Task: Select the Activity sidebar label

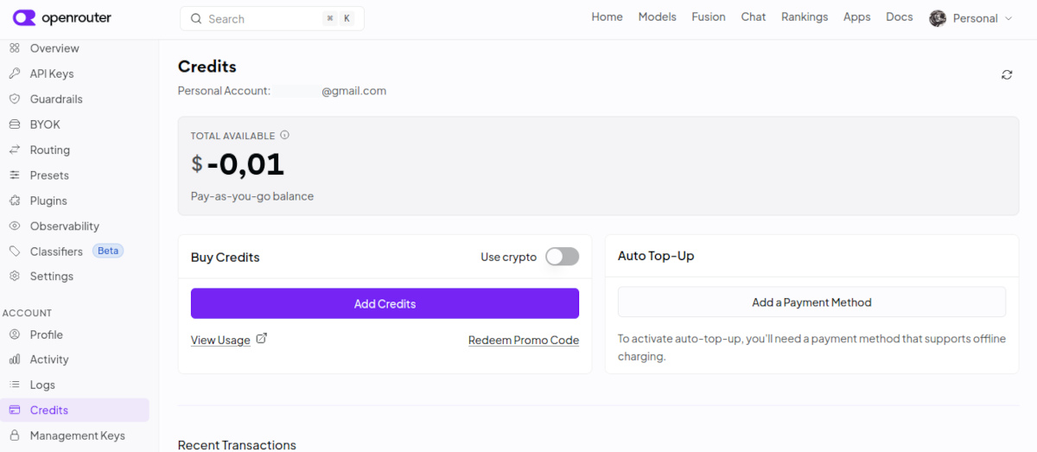Action: click(x=49, y=360)
